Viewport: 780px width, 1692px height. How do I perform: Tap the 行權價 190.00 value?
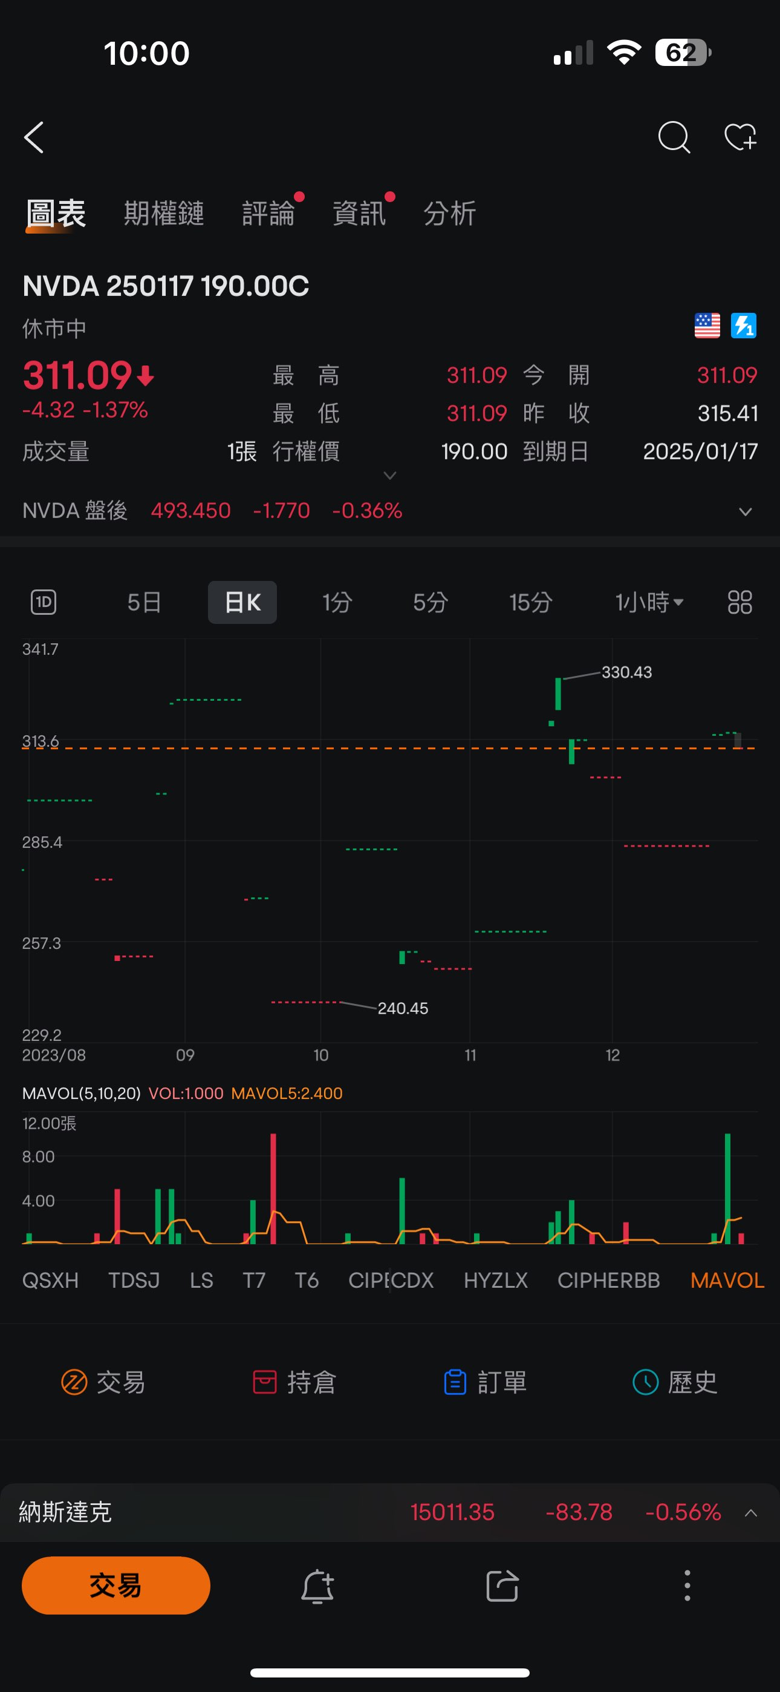coord(474,451)
